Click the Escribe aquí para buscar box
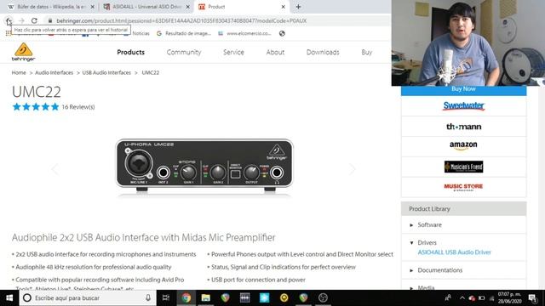 [x=88, y=297]
